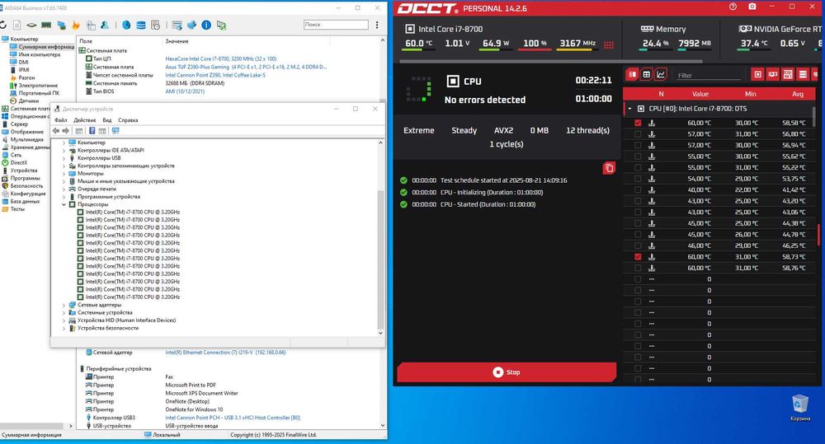Expand Сетевые адаптеры in Device Manager

click(64, 305)
